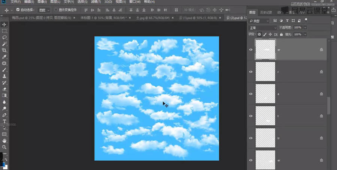
Task: Filter layers by text type icon
Action: point(287,21)
